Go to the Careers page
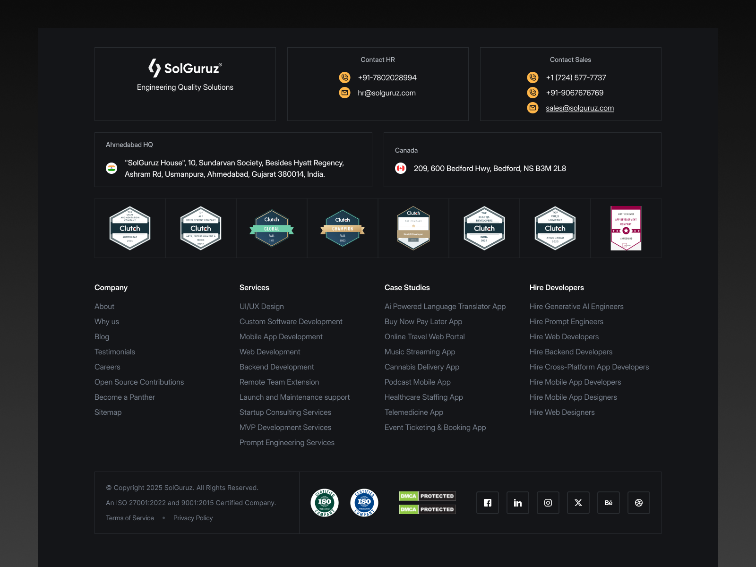 pos(107,367)
